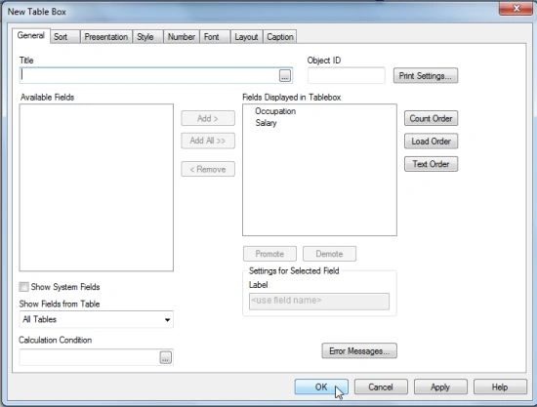Open the Error Messages dialog
The width and height of the screenshot is (537, 407).
pos(359,350)
